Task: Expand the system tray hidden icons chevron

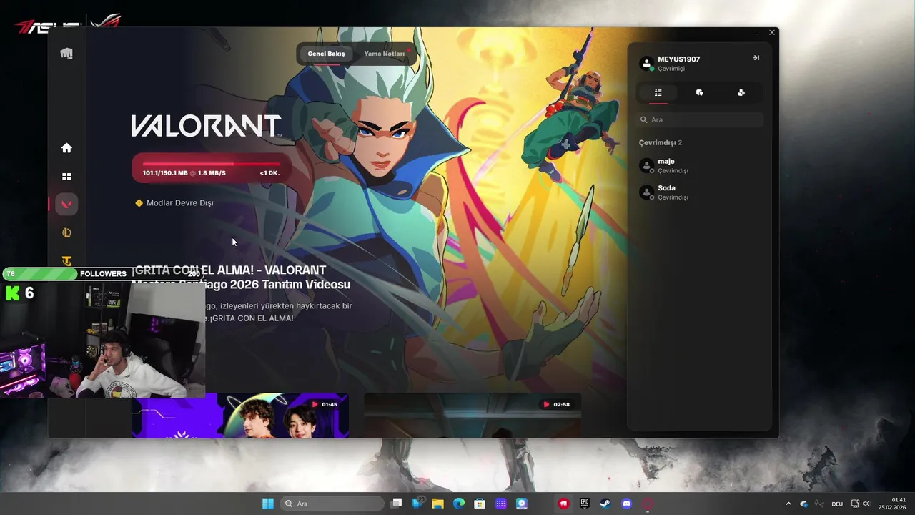Action: (788, 504)
